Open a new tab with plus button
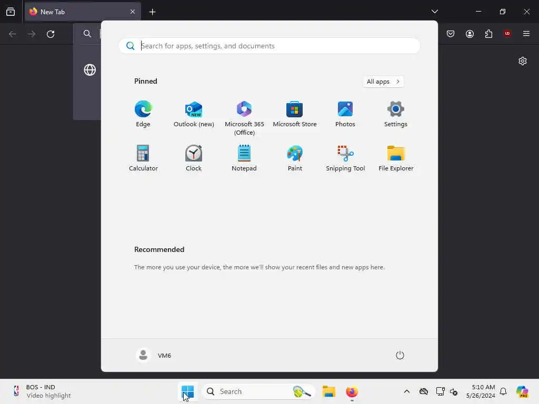 152,12
